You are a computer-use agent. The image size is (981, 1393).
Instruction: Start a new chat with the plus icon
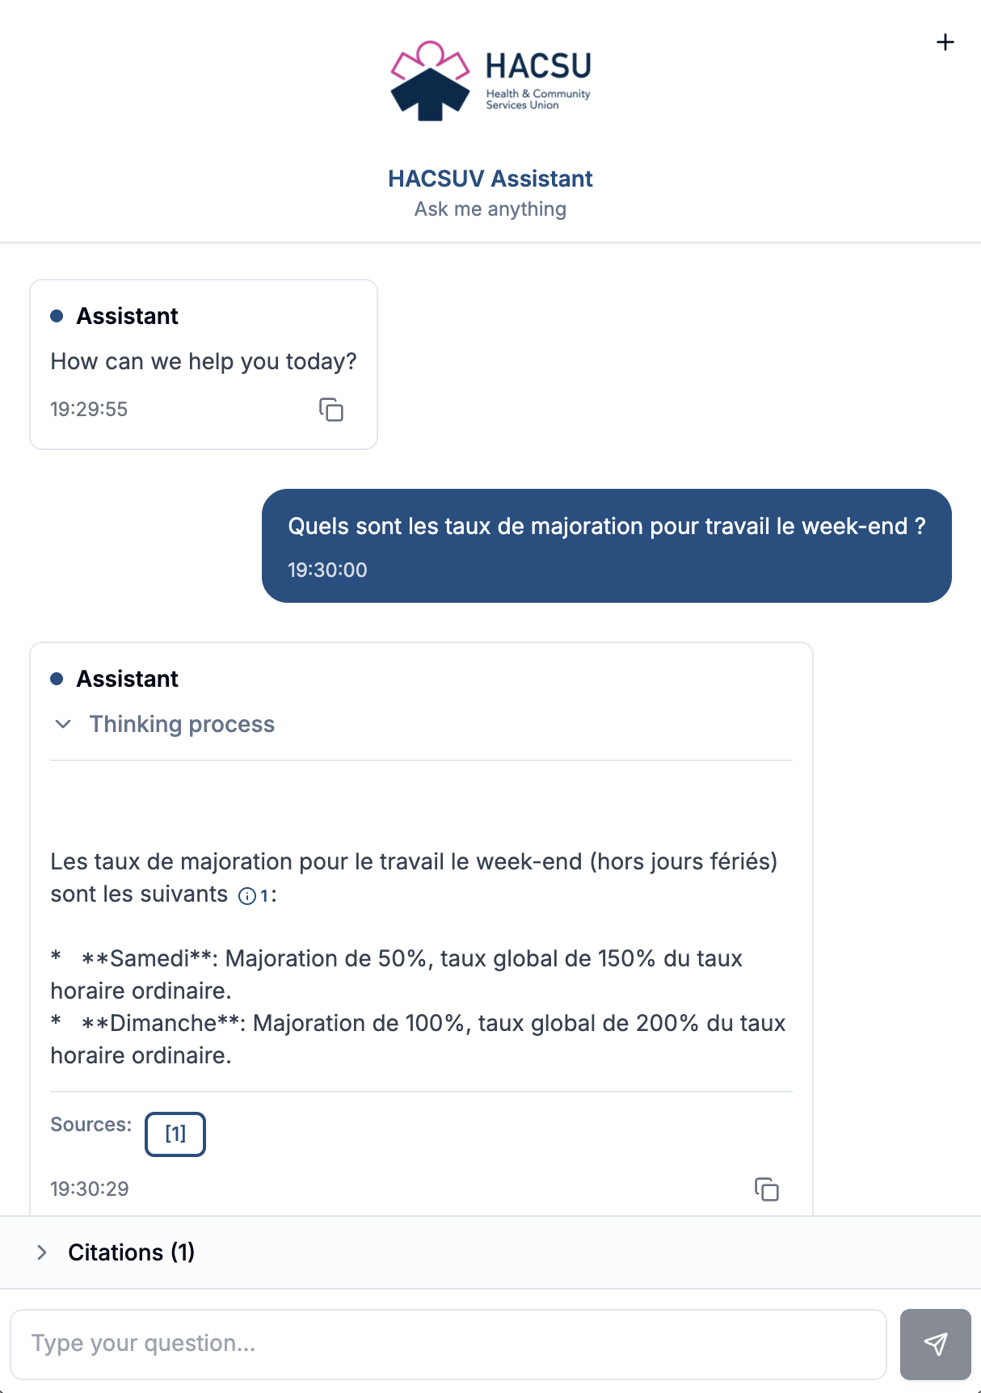945,43
